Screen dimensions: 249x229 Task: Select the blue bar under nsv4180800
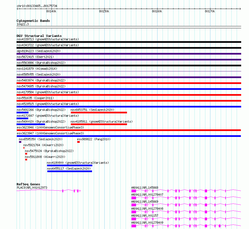coord(70,165)
